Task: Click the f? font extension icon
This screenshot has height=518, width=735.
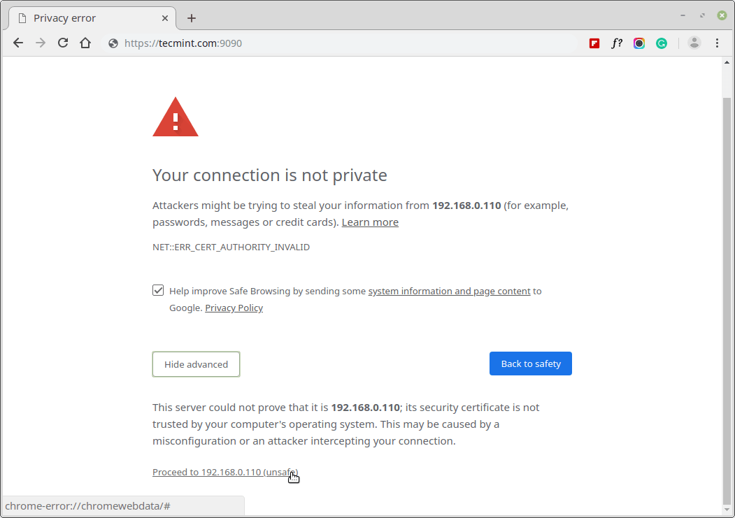Action: click(616, 43)
